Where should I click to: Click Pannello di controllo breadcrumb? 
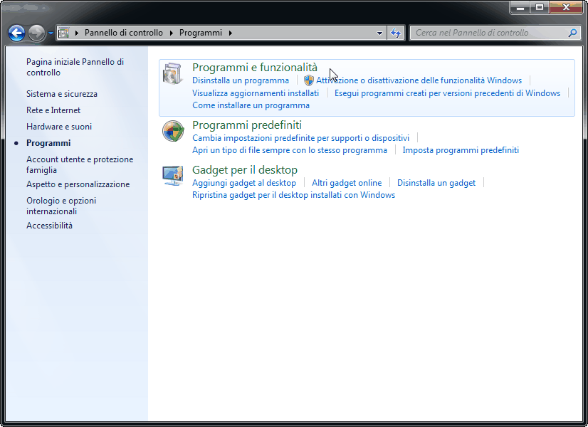(x=124, y=33)
